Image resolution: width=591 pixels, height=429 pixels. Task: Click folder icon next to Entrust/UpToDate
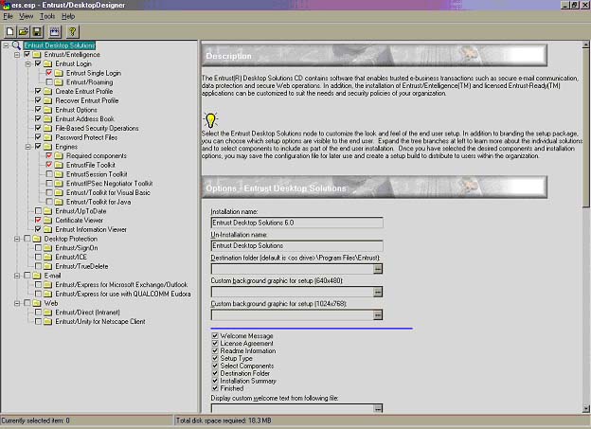(47, 211)
